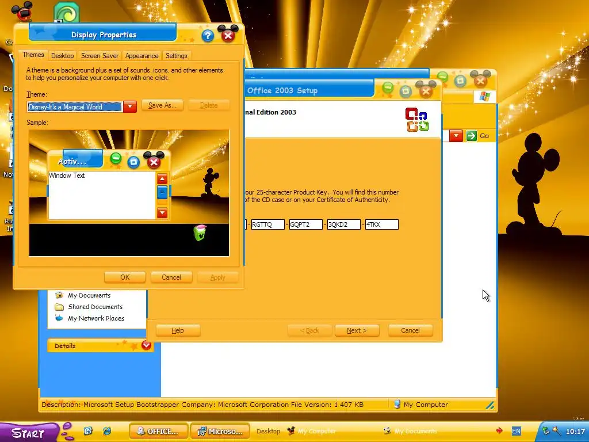Click the 10:17 clock
589x442 pixels.
575,432
